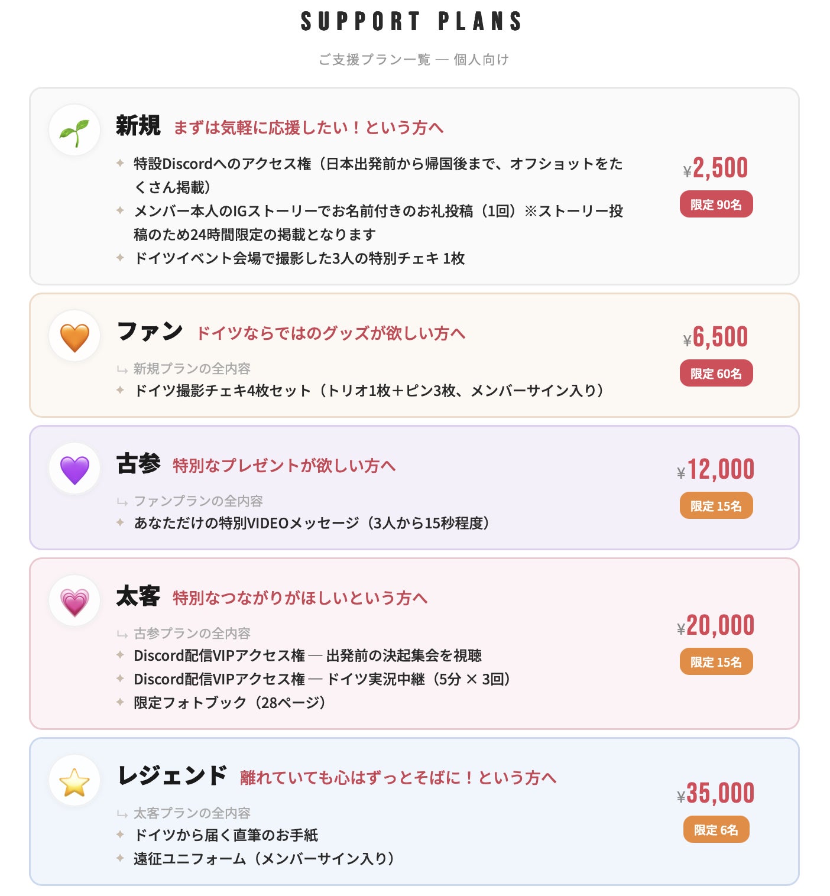The height and width of the screenshot is (896, 830).
Task: Select the 新規 plan title
Action: coord(138,126)
